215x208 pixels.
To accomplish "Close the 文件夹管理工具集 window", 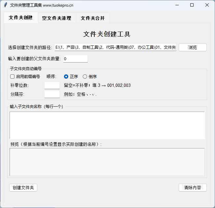I will point(207,5).
